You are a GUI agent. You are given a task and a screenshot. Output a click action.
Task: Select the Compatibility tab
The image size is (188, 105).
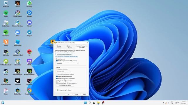click(x=82, y=48)
